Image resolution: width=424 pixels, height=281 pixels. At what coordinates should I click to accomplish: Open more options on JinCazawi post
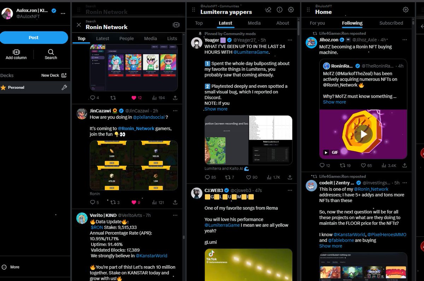pos(175,111)
